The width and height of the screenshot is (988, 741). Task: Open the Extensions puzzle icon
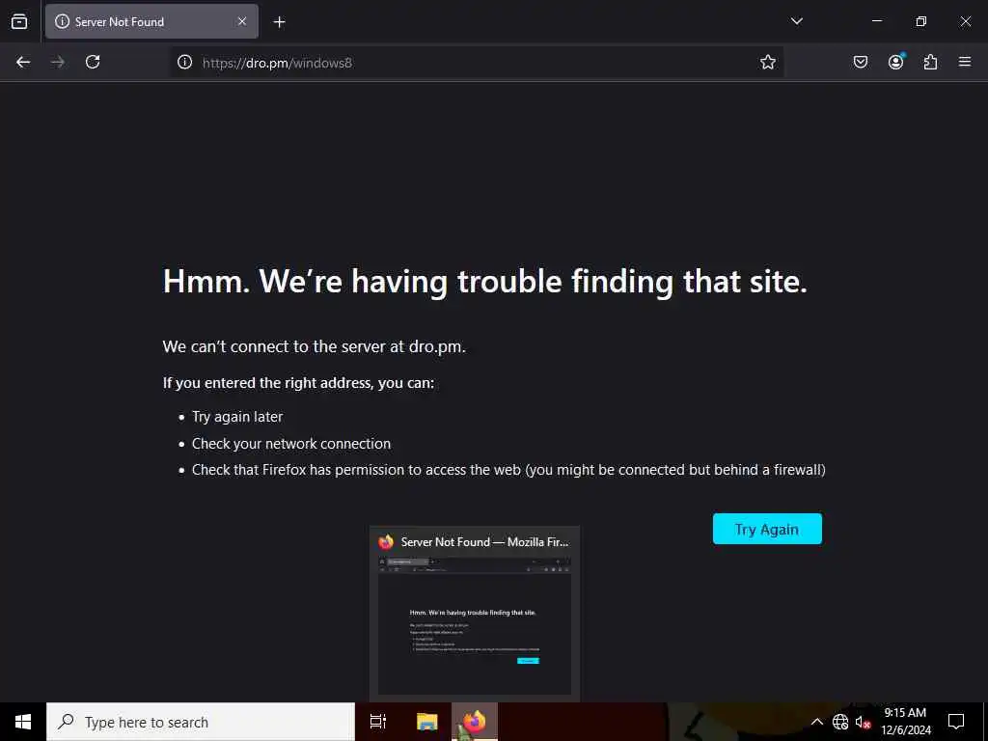[x=931, y=62]
